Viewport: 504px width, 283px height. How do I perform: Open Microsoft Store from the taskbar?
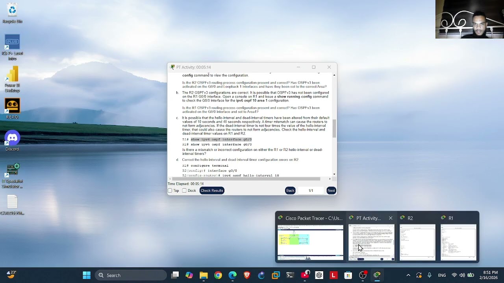pyautogui.click(x=348, y=275)
